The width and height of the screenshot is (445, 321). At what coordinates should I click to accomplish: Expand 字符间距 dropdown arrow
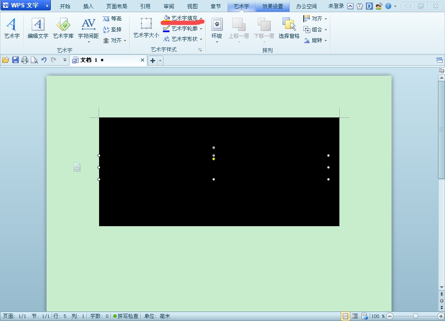coord(89,42)
